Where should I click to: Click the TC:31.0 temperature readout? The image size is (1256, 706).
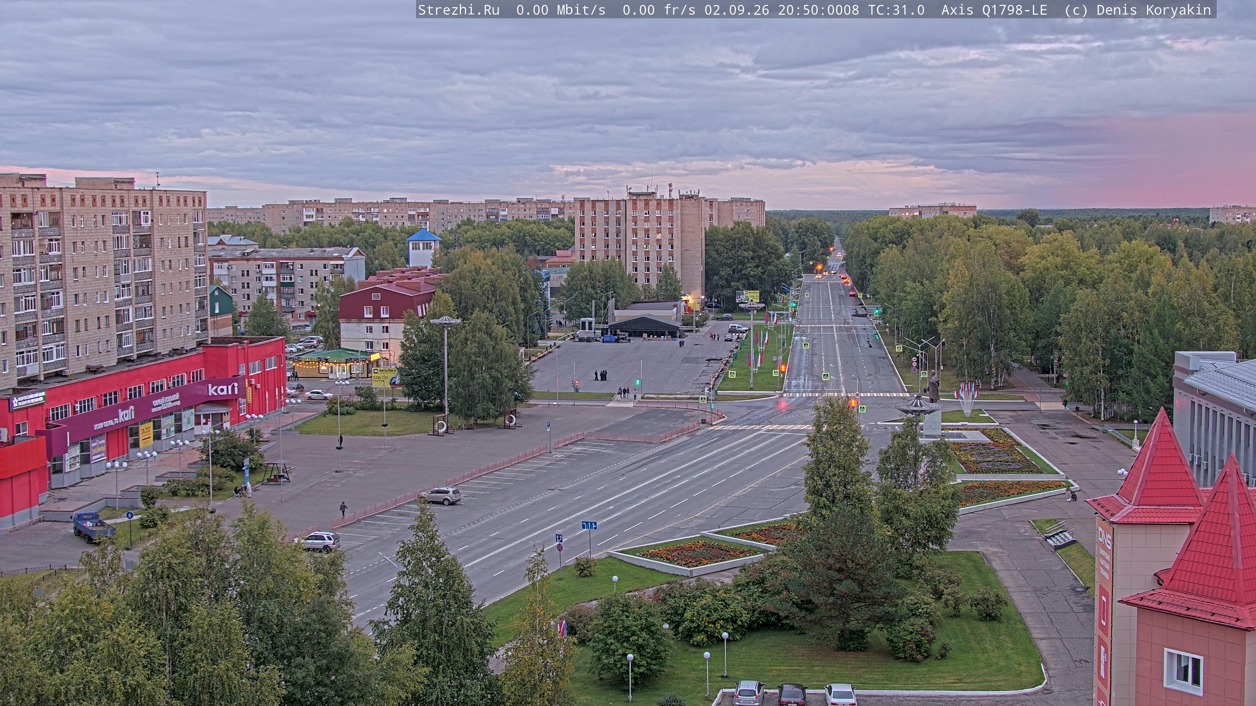tap(896, 10)
